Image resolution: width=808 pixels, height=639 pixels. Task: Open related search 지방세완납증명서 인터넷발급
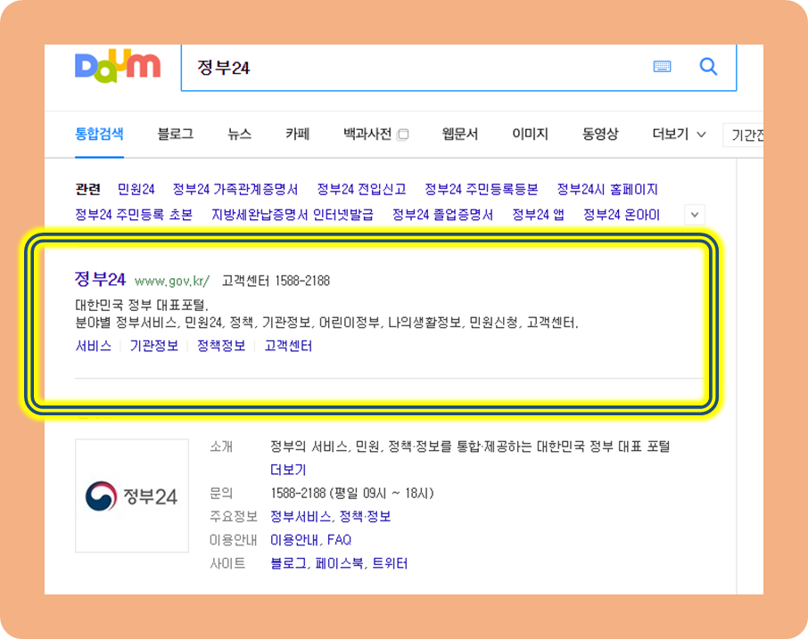tap(293, 214)
